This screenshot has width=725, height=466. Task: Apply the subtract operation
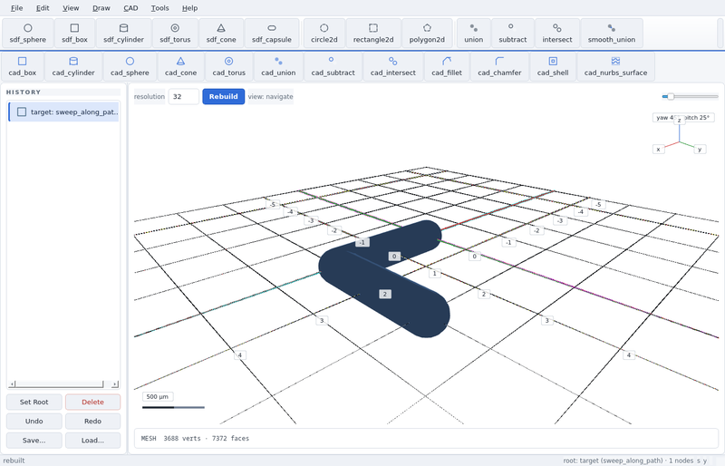[512, 34]
